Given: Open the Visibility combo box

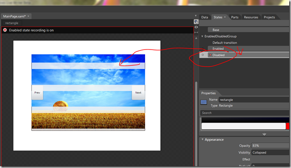Looking at the screenshot, I should point(271,152).
